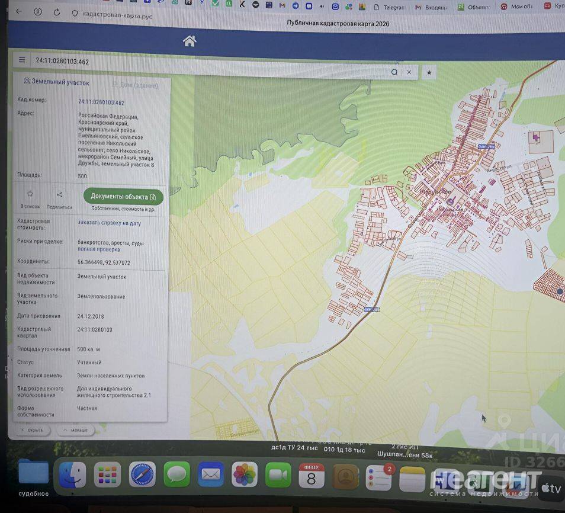Open Safari from the macOS dock
Image resolution: width=565 pixels, height=513 pixels.
tap(142, 475)
